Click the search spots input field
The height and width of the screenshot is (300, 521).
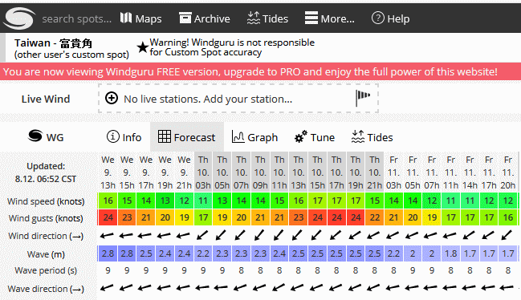(x=76, y=19)
